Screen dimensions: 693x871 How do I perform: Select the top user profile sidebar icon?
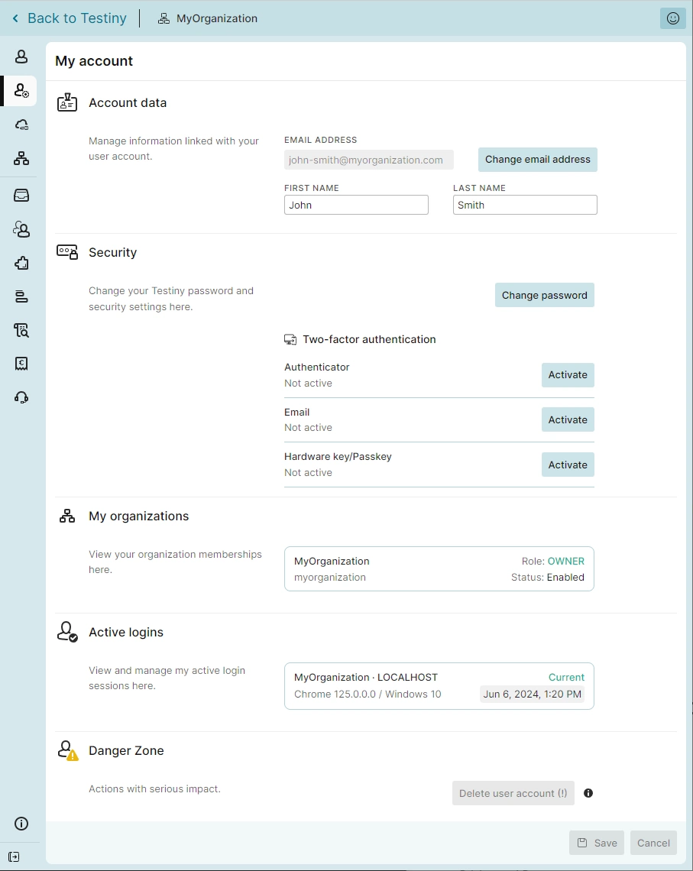point(21,57)
